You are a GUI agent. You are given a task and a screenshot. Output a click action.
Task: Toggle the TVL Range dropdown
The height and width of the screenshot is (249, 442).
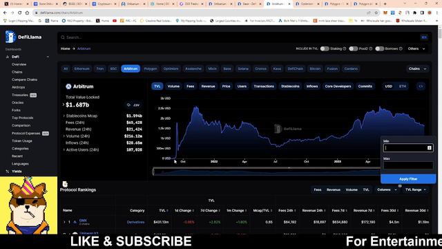(x=415, y=190)
